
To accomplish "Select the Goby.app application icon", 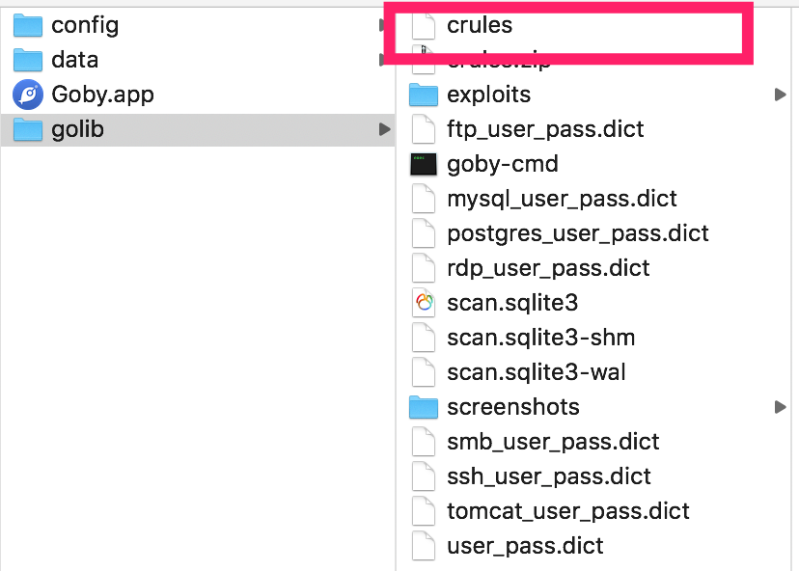I will click(28, 95).
